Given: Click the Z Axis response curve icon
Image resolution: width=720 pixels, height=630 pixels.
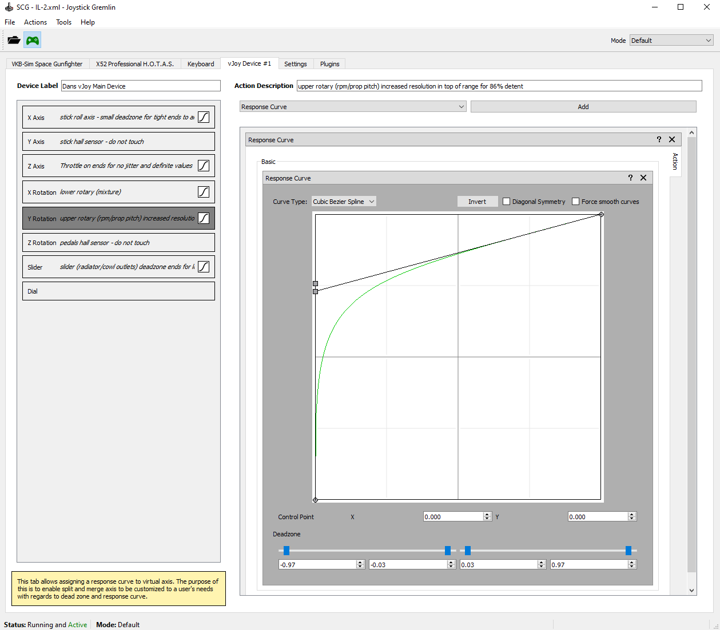Looking at the screenshot, I should tap(204, 166).
